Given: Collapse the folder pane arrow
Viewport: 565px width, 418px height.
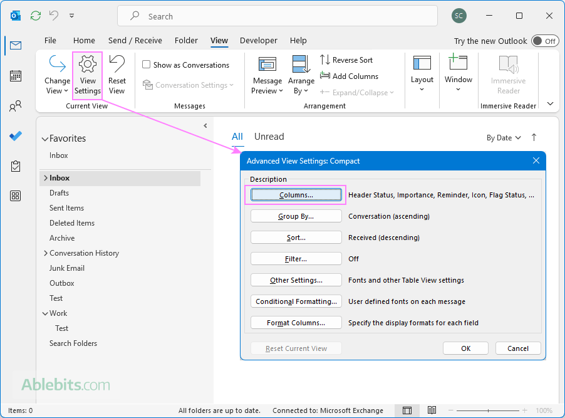Looking at the screenshot, I should [x=205, y=125].
